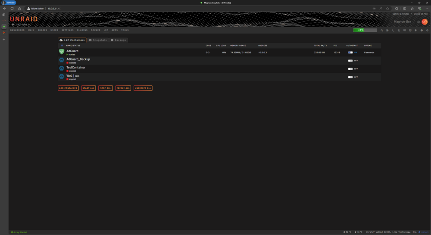Viewport: 431px width, 235px height.
Task: Click the orange Unraid account avatar
Action: point(425,22)
